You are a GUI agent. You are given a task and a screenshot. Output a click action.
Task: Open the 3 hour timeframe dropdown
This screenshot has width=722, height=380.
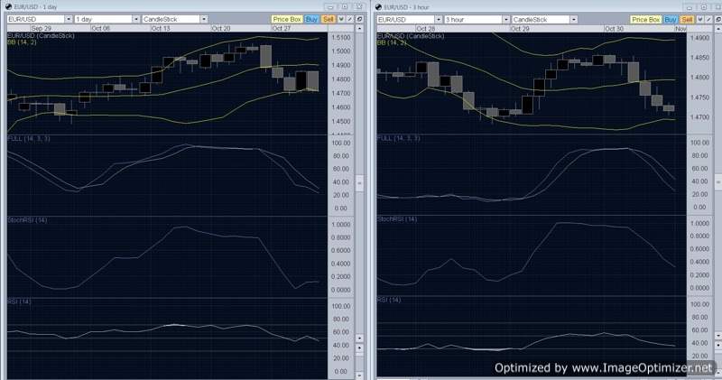pyautogui.click(x=506, y=20)
